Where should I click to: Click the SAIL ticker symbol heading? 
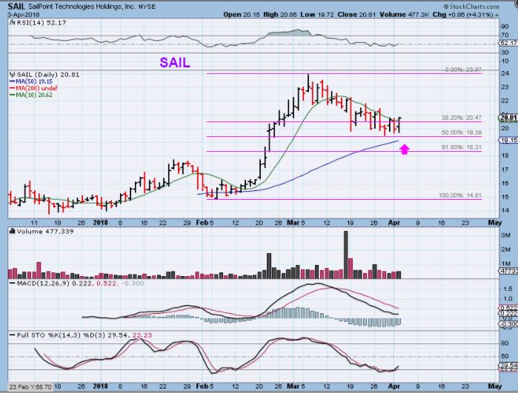16,6
